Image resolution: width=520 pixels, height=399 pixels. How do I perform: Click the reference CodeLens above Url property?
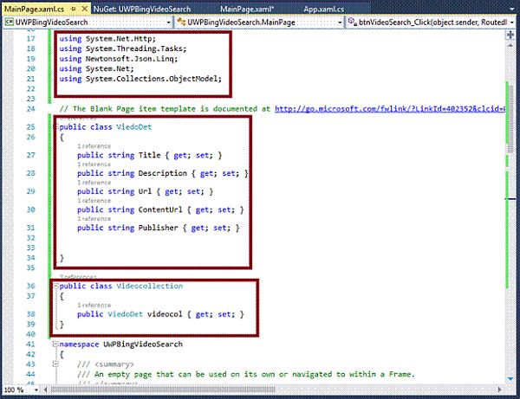tap(94, 183)
